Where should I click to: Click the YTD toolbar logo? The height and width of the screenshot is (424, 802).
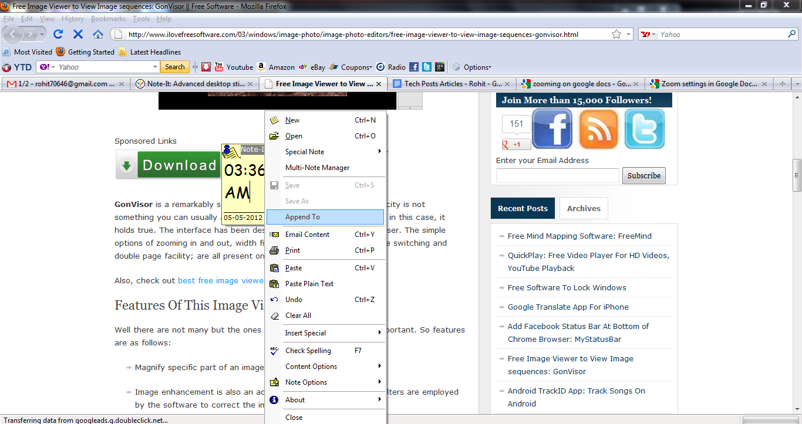pos(18,67)
